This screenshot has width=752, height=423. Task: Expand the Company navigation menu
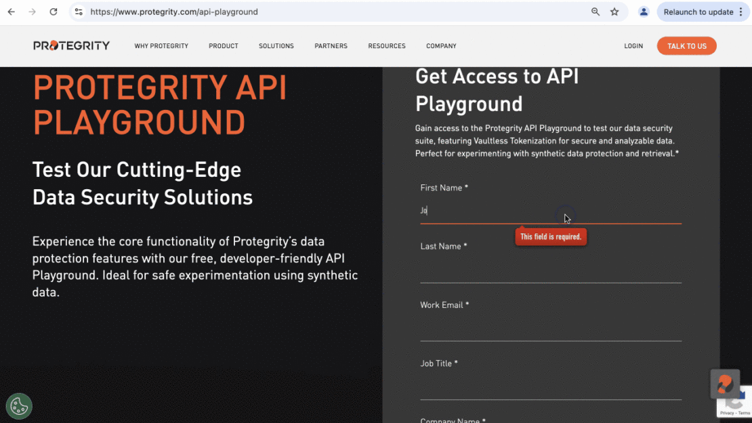[x=441, y=46]
